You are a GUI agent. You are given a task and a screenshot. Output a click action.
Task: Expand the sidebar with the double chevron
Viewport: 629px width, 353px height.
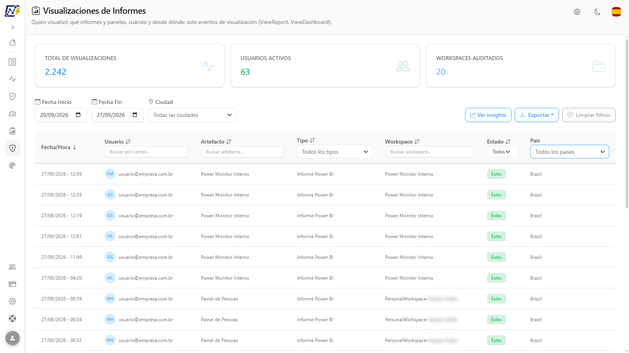click(x=13, y=27)
